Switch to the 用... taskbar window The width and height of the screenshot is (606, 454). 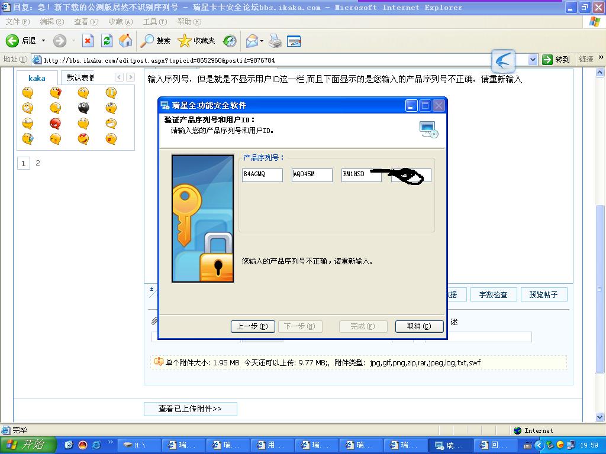point(272,445)
